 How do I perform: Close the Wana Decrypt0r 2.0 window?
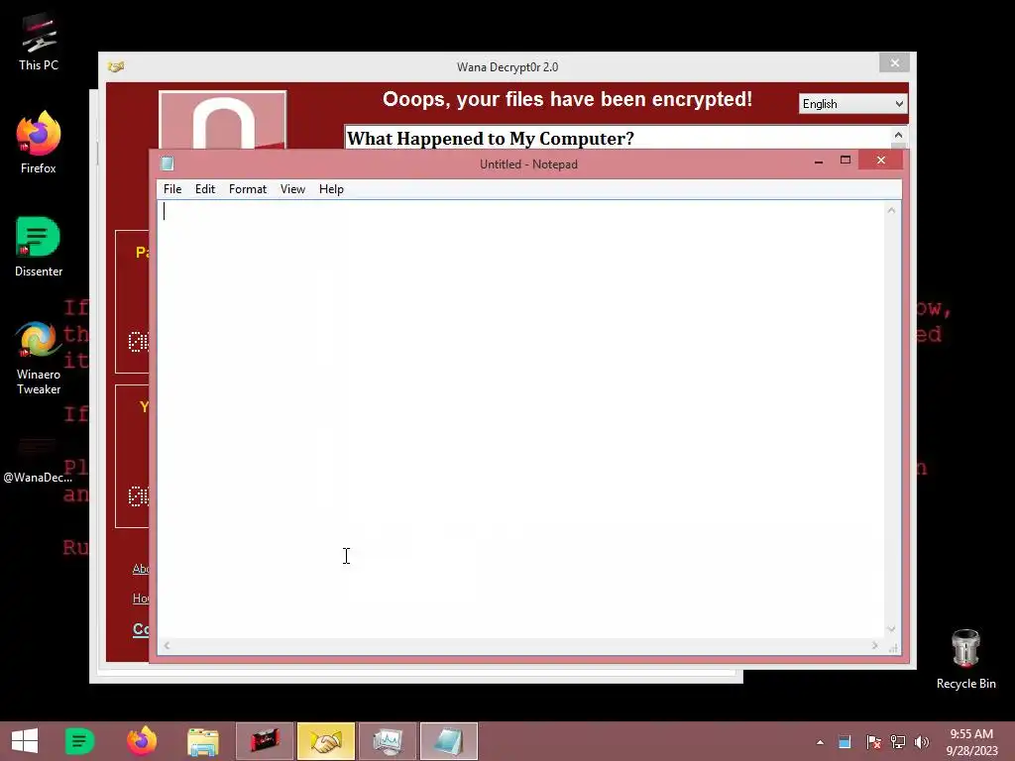(895, 62)
